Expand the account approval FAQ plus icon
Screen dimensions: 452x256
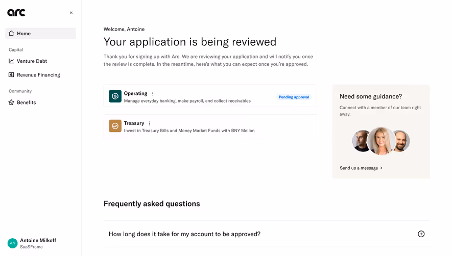[x=421, y=234]
